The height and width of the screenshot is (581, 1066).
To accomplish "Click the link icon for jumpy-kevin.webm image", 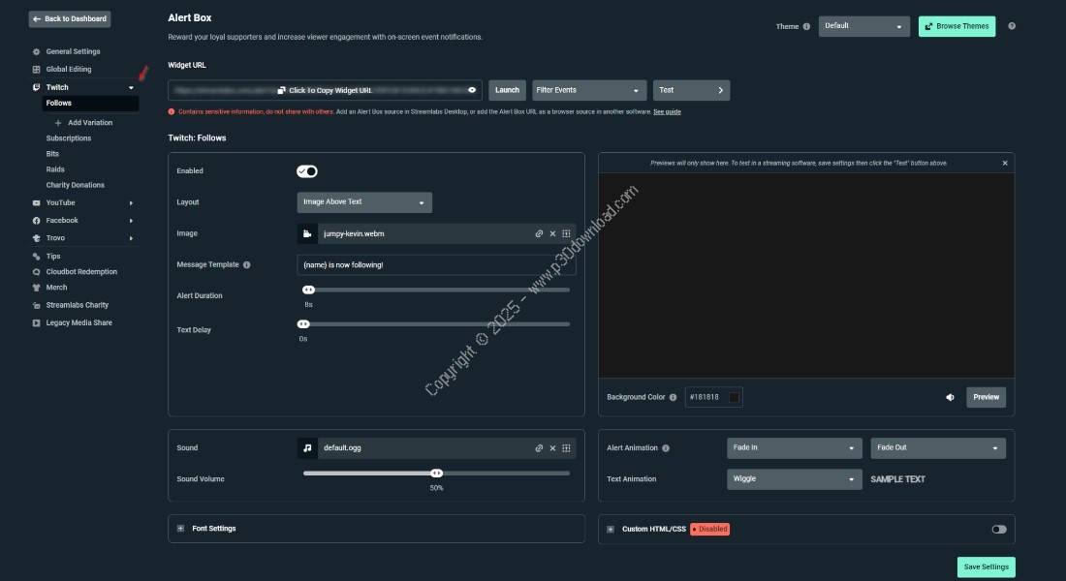I will point(539,233).
